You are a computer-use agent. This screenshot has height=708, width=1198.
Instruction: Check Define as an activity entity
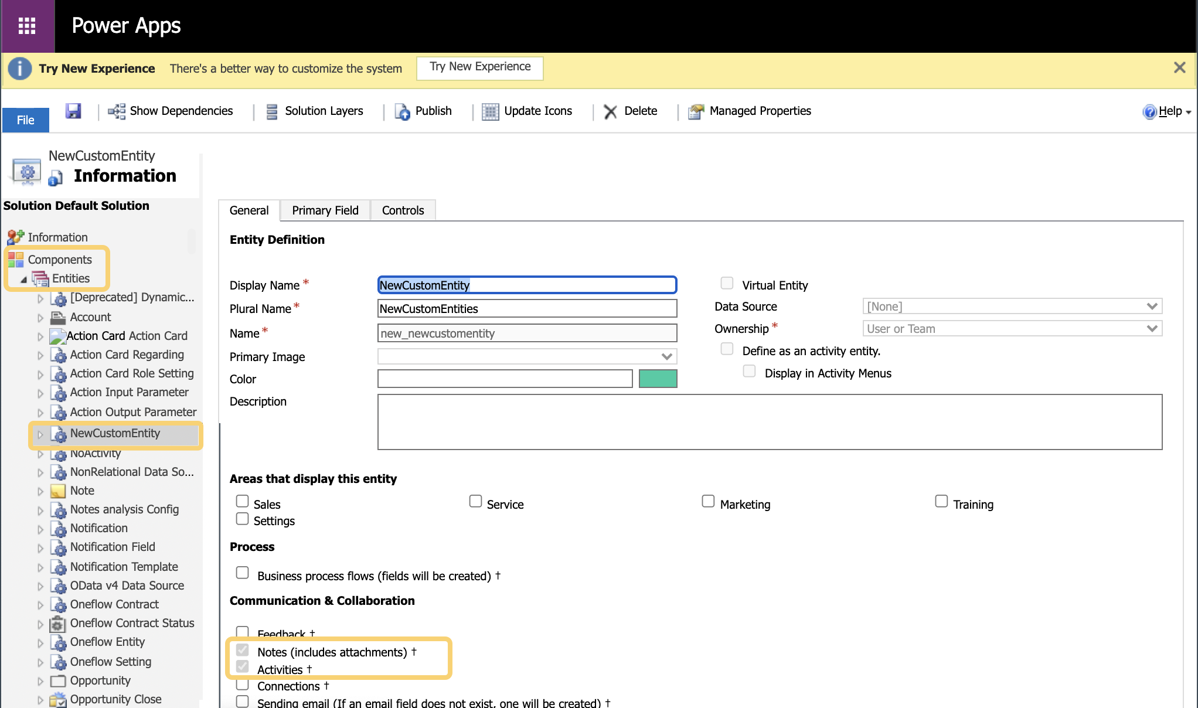pyautogui.click(x=727, y=349)
